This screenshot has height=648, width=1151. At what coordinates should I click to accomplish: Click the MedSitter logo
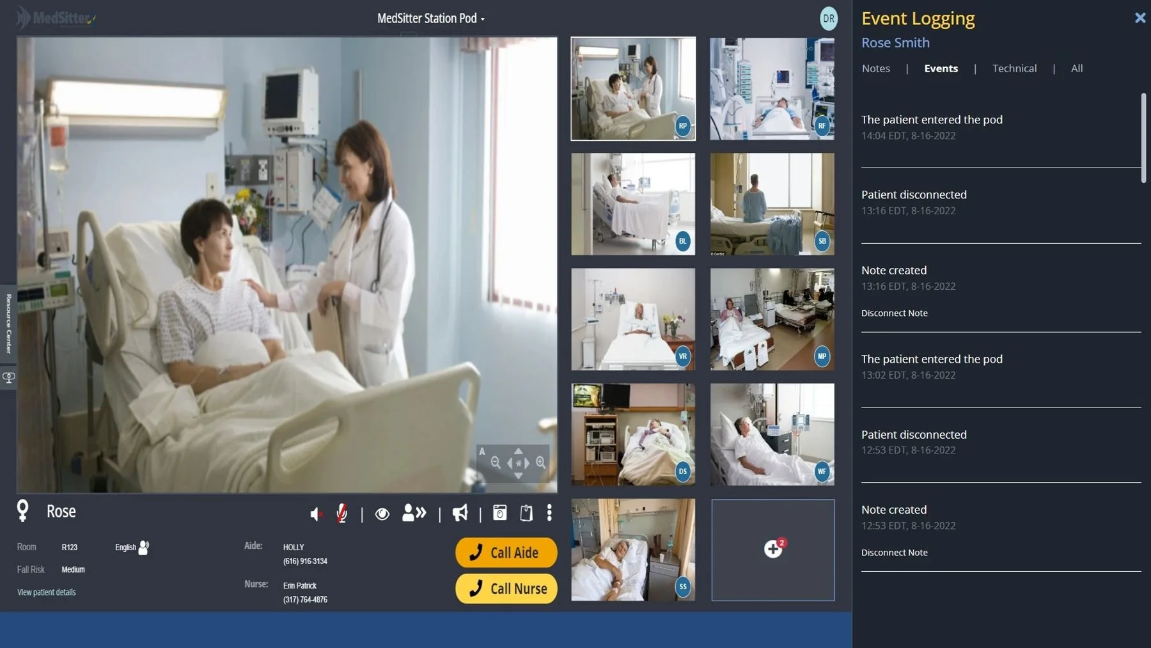[56, 18]
